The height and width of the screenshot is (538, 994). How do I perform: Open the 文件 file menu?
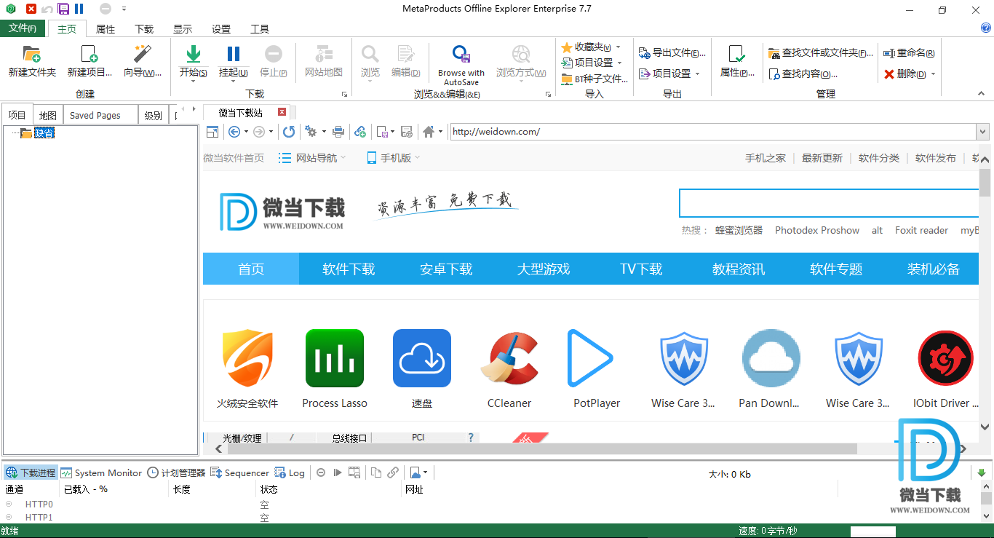(x=23, y=28)
